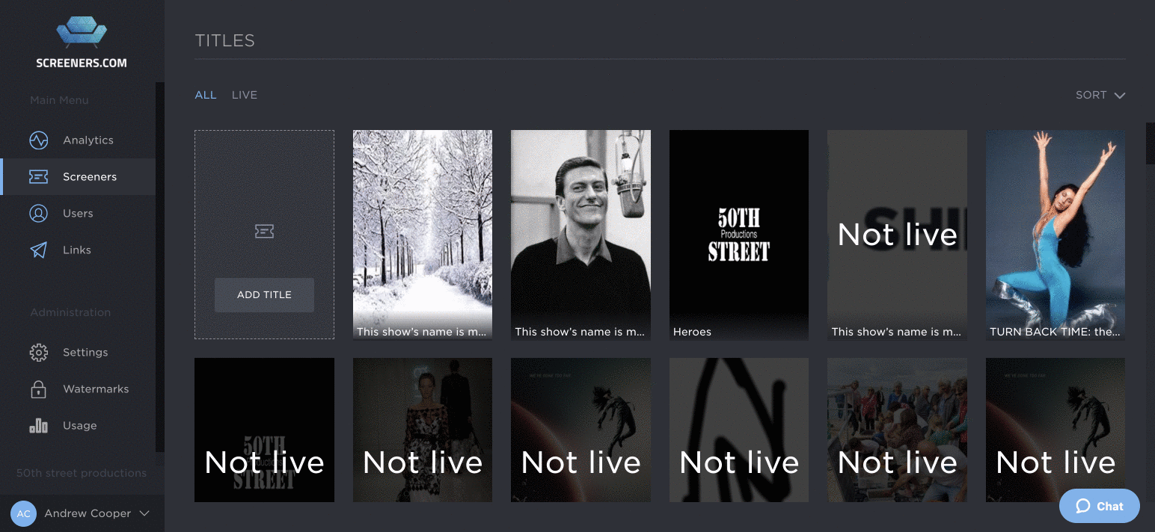The width and height of the screenshot is (1155, 532).
Task: Click the Usage bar chart icon
Action: pyautogui.click(x=38, y=426)
